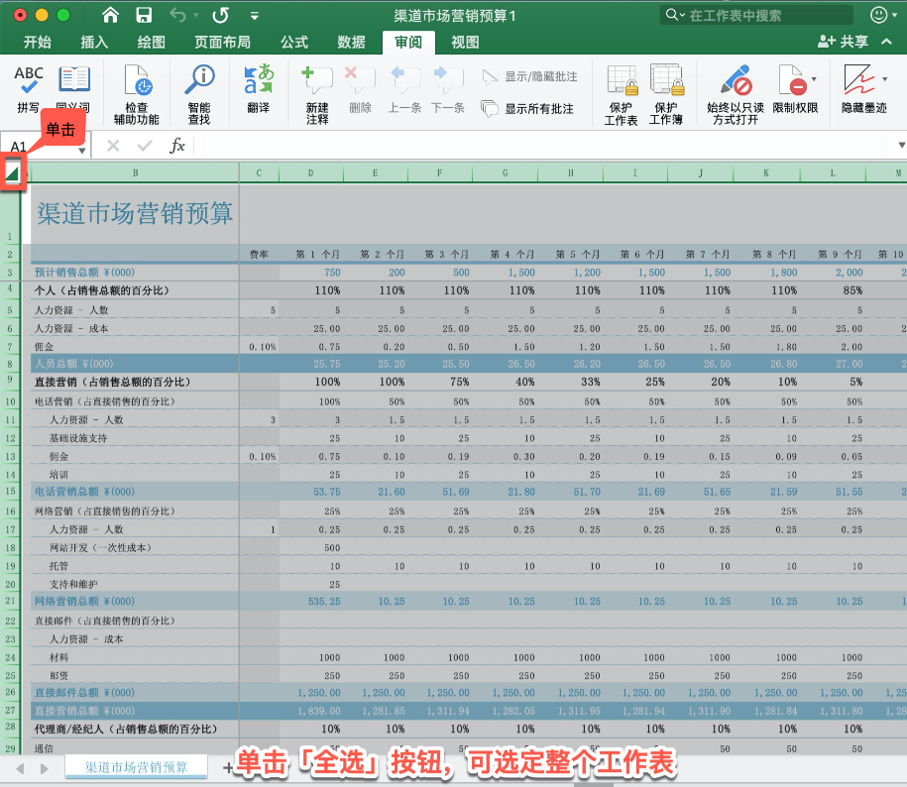Select column H header
Screen dimensions: 907x787
tap(570, 172)
